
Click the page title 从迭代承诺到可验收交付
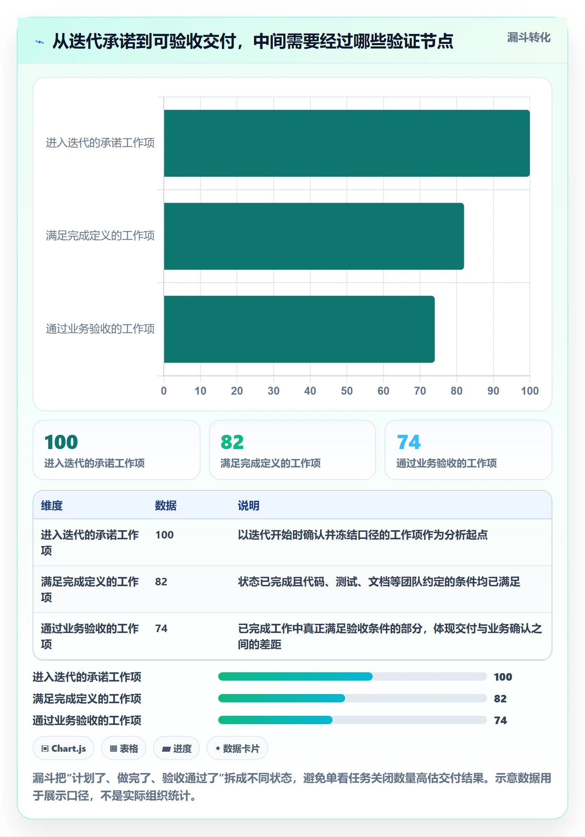click(253, 41)
